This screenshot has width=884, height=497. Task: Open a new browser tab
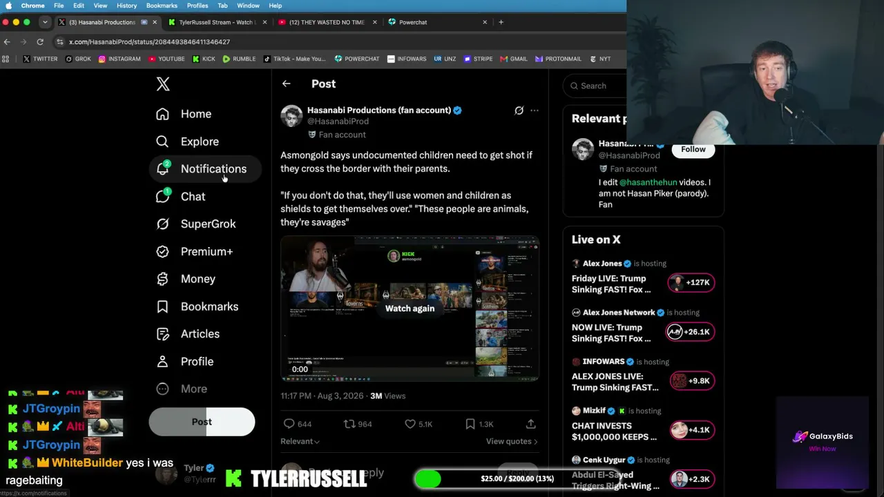point(501,22)
